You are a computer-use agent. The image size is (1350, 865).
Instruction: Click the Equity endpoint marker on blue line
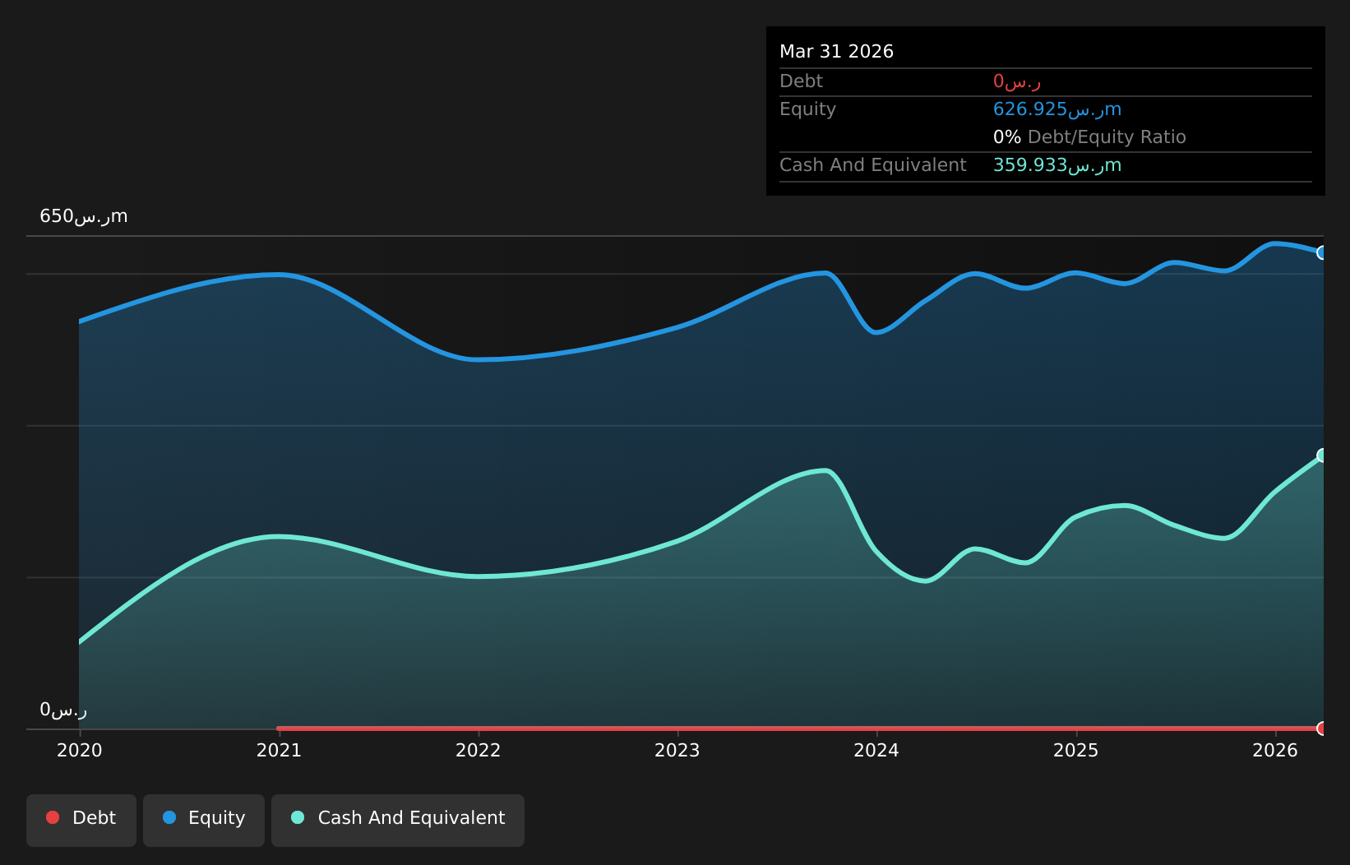click(1323, 252)
